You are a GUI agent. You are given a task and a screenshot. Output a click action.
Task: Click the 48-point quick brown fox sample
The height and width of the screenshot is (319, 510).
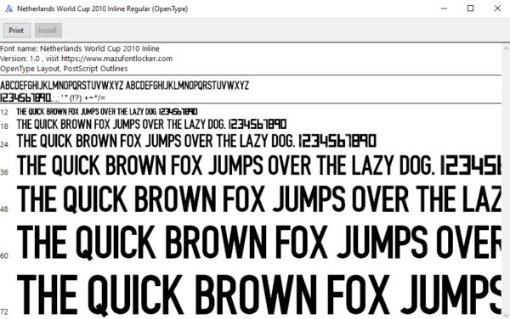click(x=259, y=199)
